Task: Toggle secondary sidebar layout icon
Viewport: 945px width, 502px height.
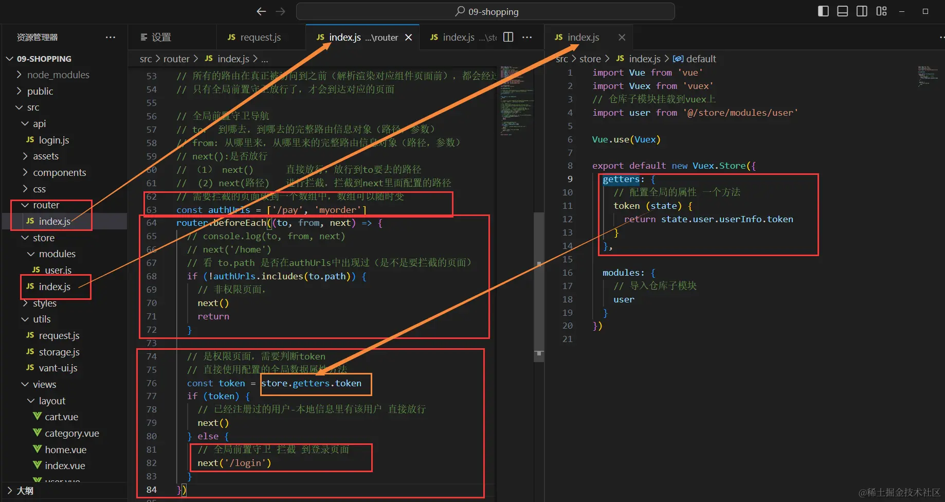Action: pos(862,11)
